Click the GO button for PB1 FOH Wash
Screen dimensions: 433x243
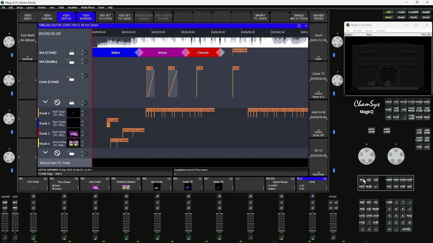click(33, 202)
